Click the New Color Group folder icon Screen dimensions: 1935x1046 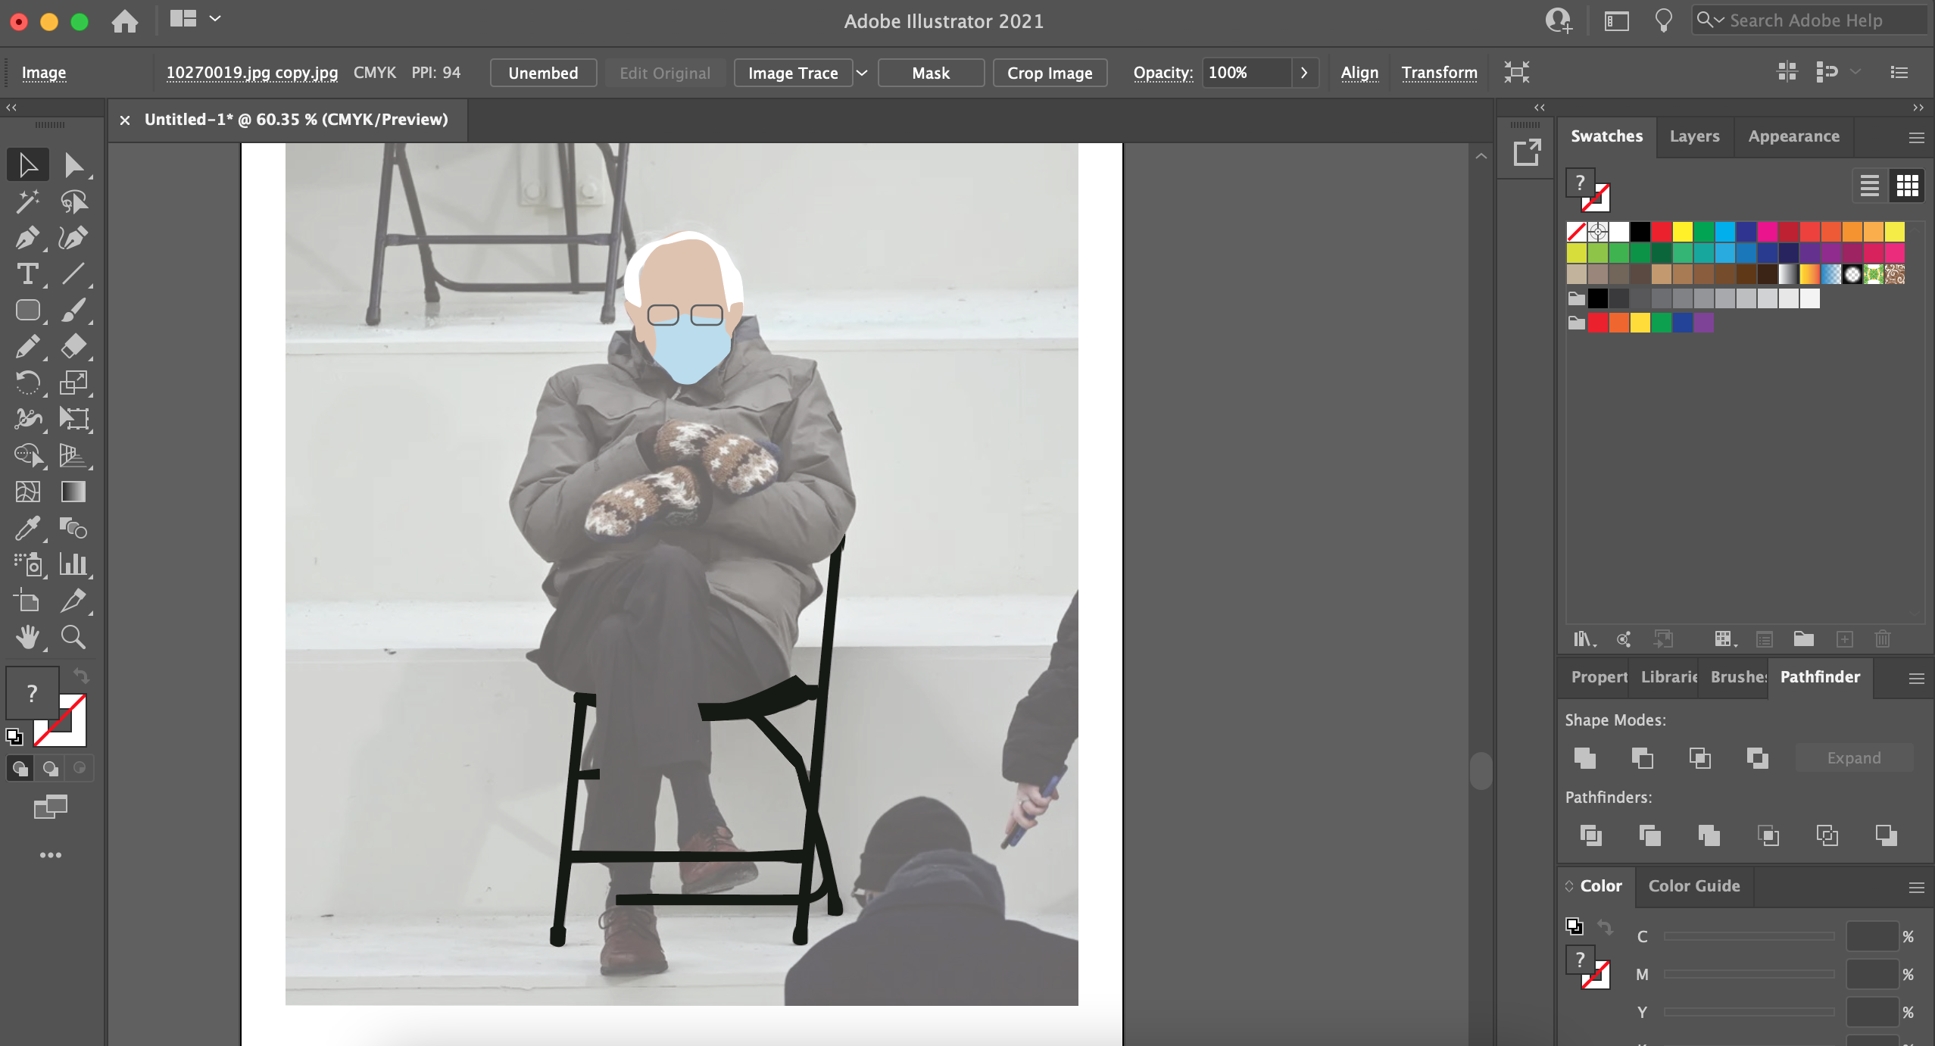click(1804, 639)
